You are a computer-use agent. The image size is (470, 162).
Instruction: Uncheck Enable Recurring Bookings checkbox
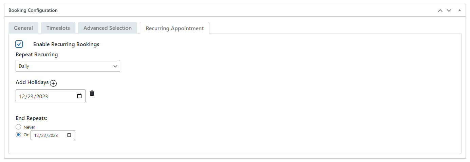(19, 44)
